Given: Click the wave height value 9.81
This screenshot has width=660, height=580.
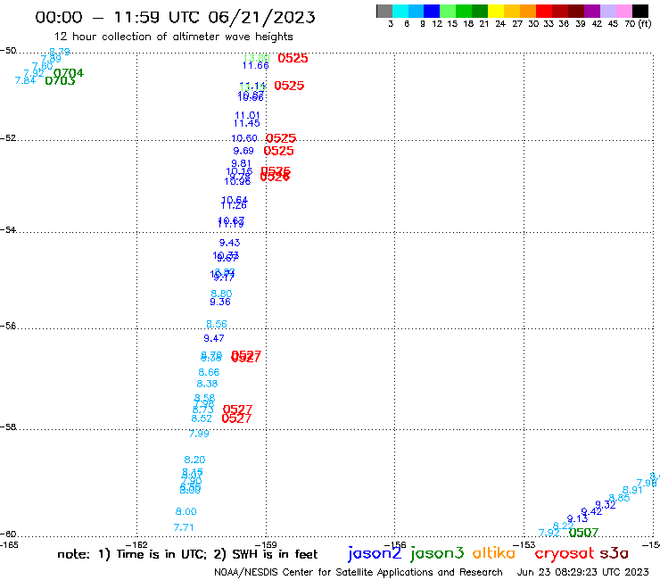Looking at the screenshot, I should [x=241, y=163].
